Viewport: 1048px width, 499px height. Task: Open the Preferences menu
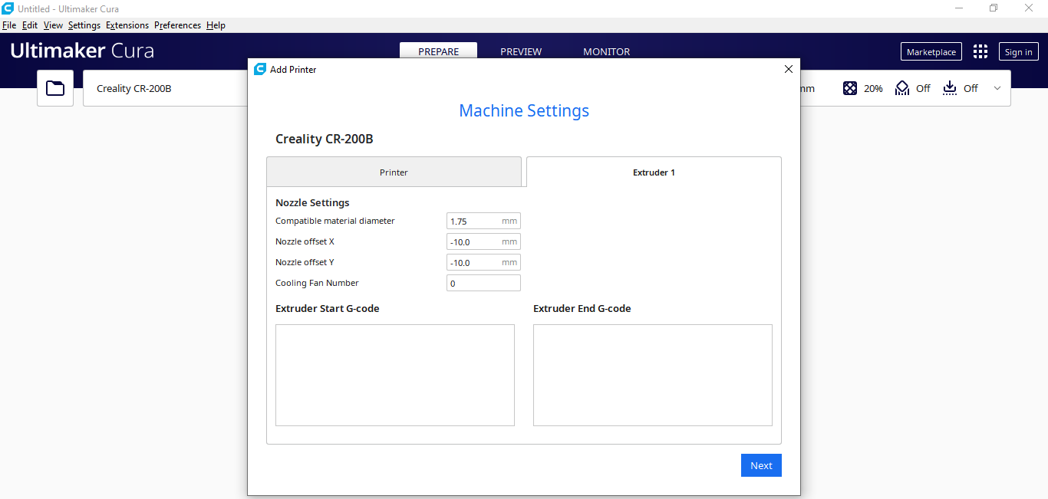[x=177, y=25]
